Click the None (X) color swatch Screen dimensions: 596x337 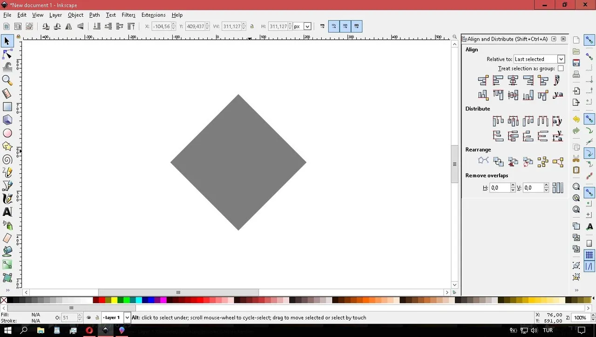(x=4, y=300)
